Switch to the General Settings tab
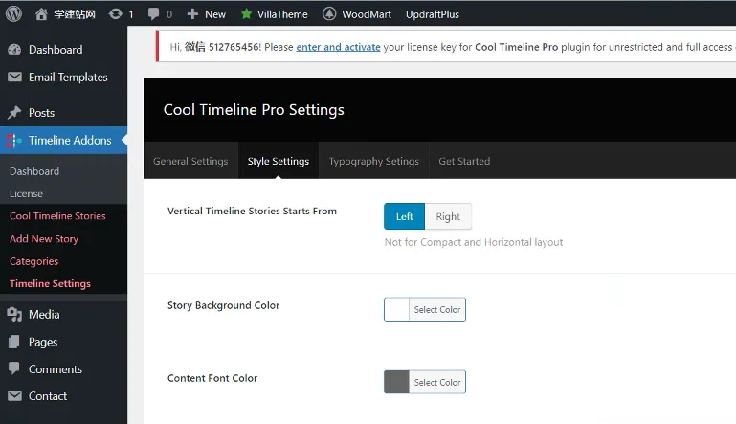 point(190,161)
